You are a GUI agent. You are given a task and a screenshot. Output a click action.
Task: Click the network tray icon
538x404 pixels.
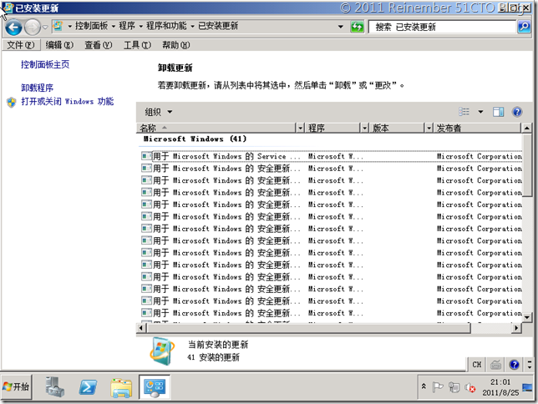click(x=454, y=387)
